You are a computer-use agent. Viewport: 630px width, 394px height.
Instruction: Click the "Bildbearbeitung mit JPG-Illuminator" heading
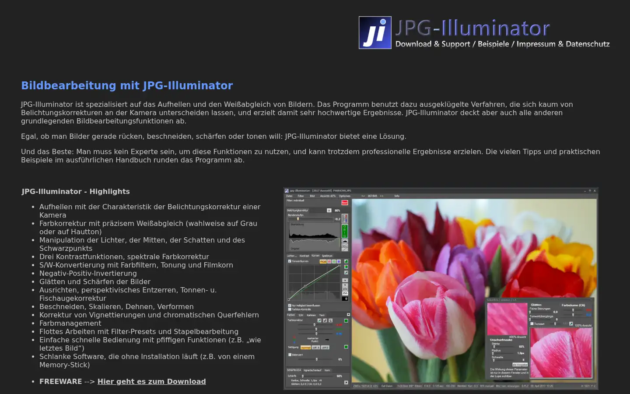pos(127,85)
